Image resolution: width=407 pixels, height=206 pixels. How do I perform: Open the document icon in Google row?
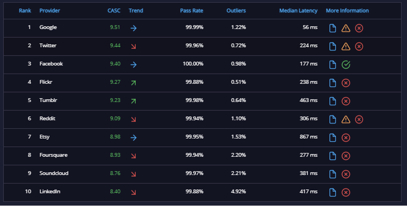(x=332, y=28)
